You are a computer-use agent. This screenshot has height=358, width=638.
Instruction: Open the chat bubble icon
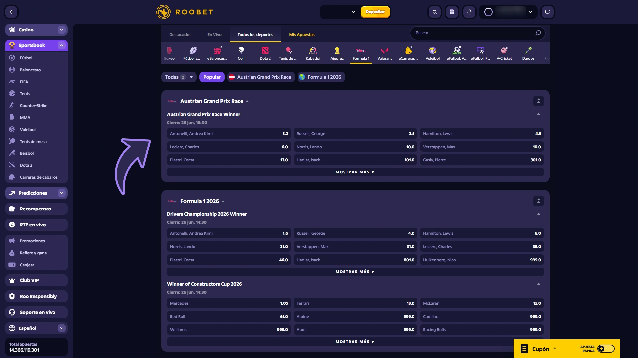coord(548,12)
